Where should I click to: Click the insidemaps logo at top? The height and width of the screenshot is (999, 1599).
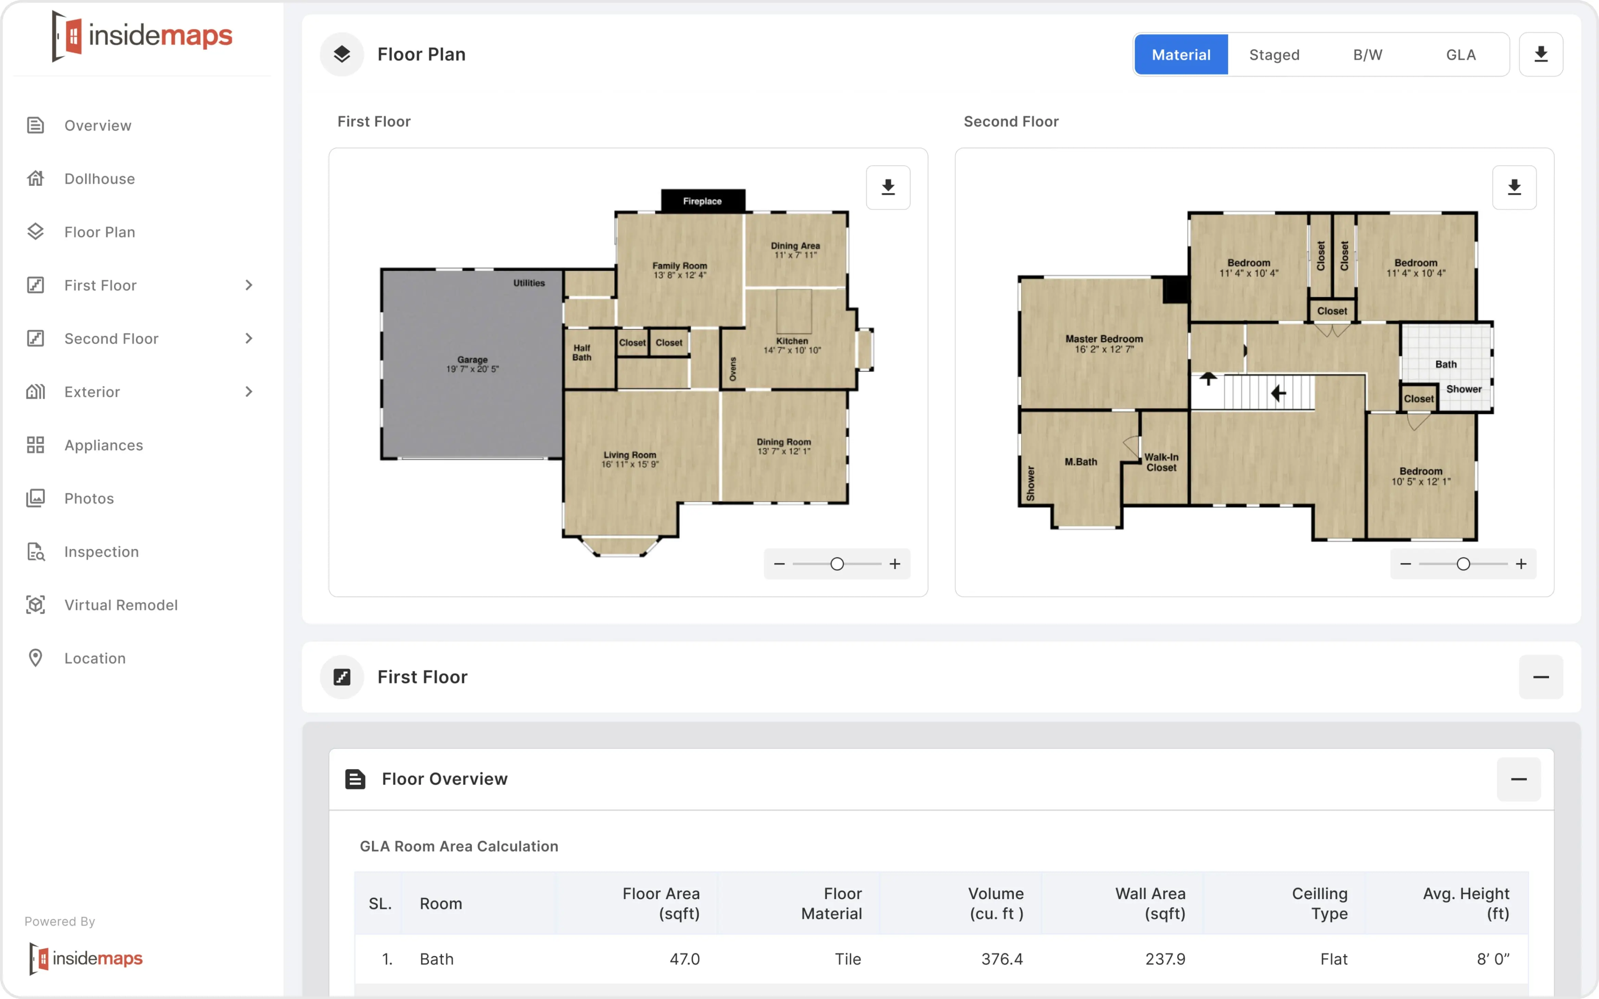click(142, 36)
